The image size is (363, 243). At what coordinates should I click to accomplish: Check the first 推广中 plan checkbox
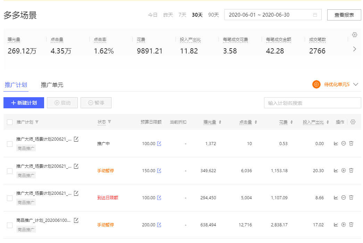(10, 144)
